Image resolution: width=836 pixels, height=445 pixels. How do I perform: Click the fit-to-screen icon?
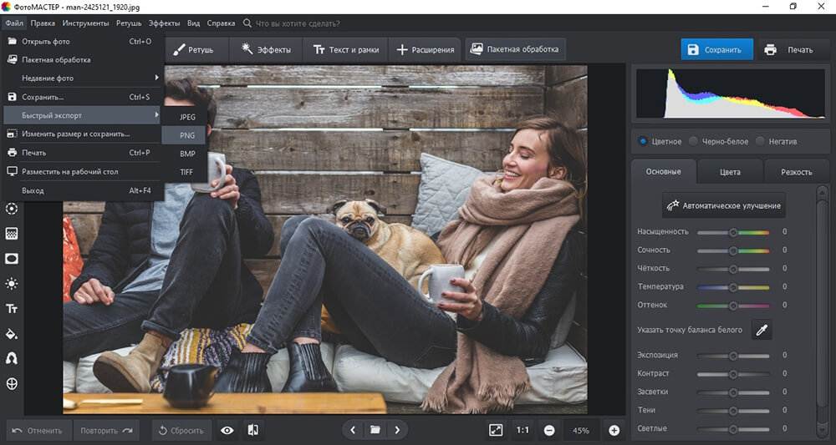pyautogui.click(x=496, y=430)
